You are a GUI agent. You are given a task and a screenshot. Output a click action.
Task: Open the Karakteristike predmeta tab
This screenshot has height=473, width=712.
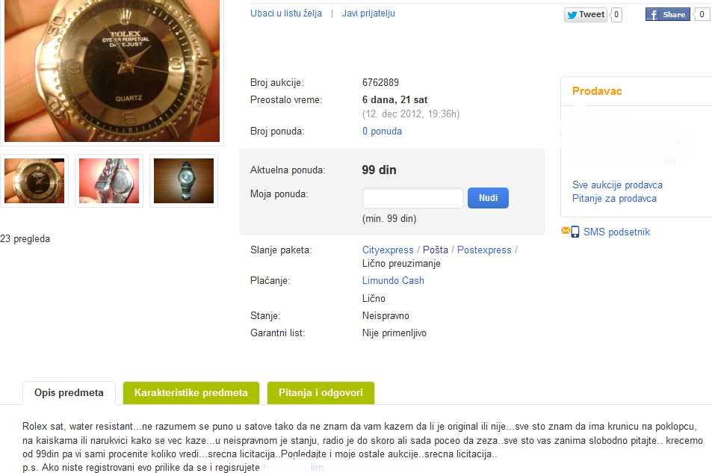point(191,393)
